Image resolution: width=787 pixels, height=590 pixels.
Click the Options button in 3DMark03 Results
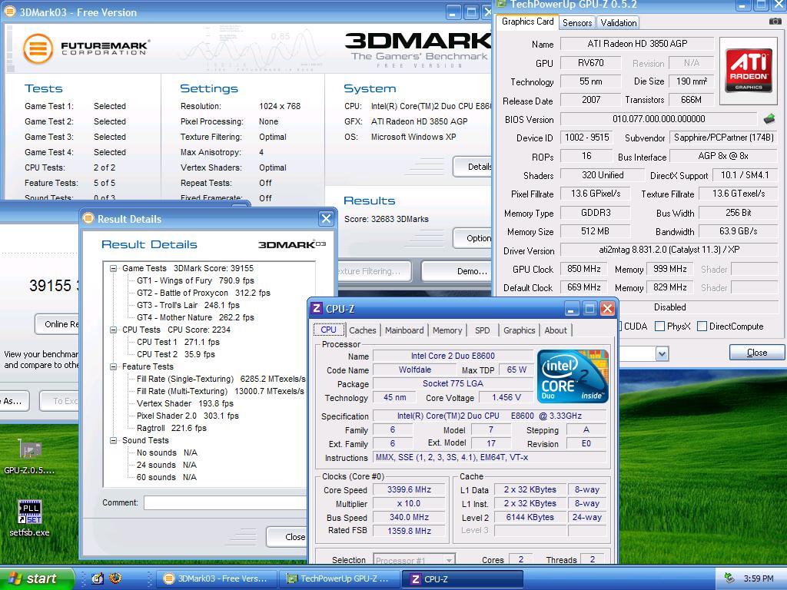coord(473,238)
